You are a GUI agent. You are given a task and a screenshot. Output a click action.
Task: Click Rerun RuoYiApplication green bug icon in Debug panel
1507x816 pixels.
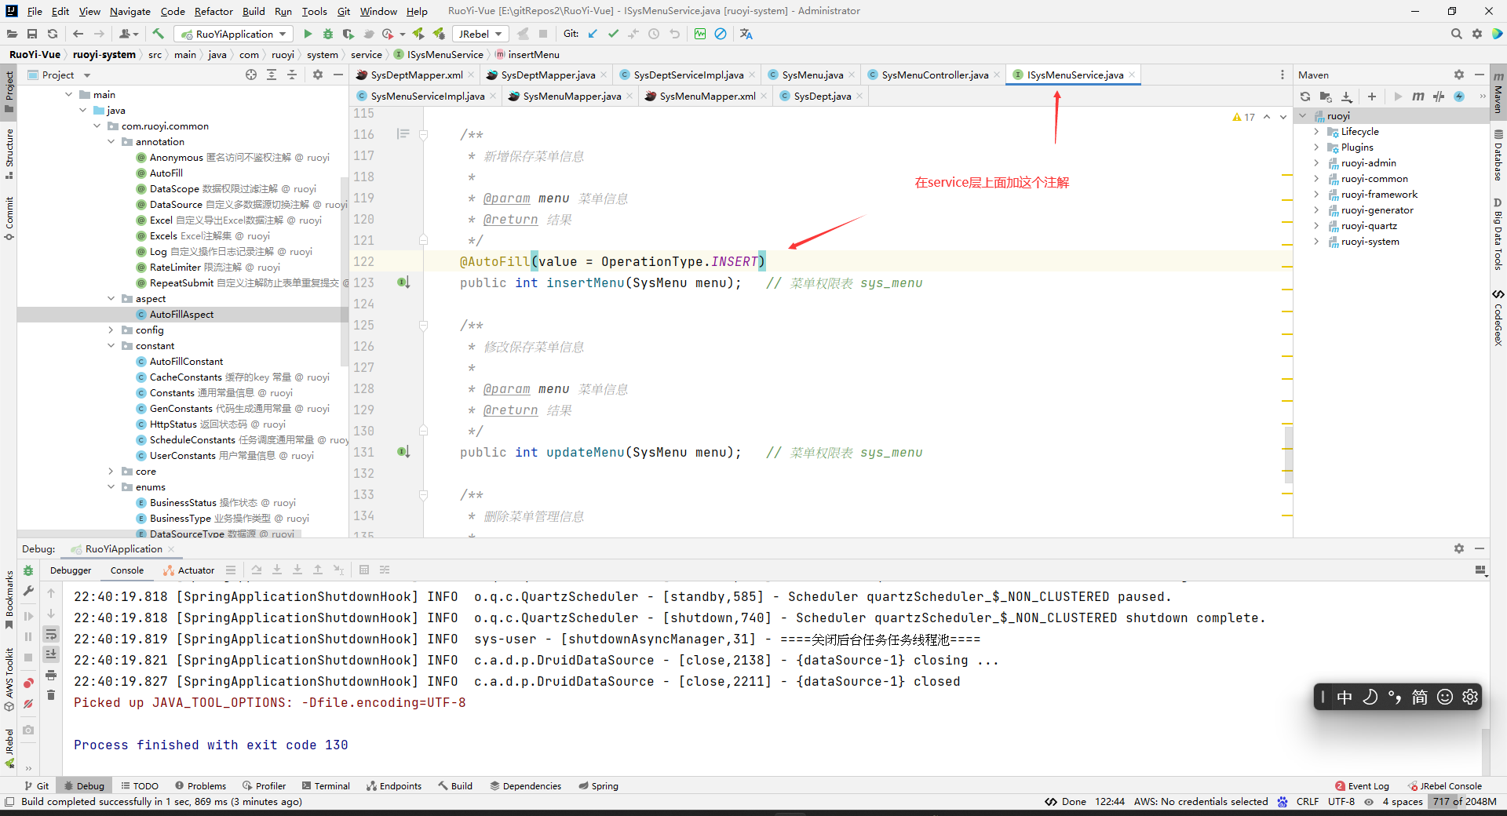(28, 570)
